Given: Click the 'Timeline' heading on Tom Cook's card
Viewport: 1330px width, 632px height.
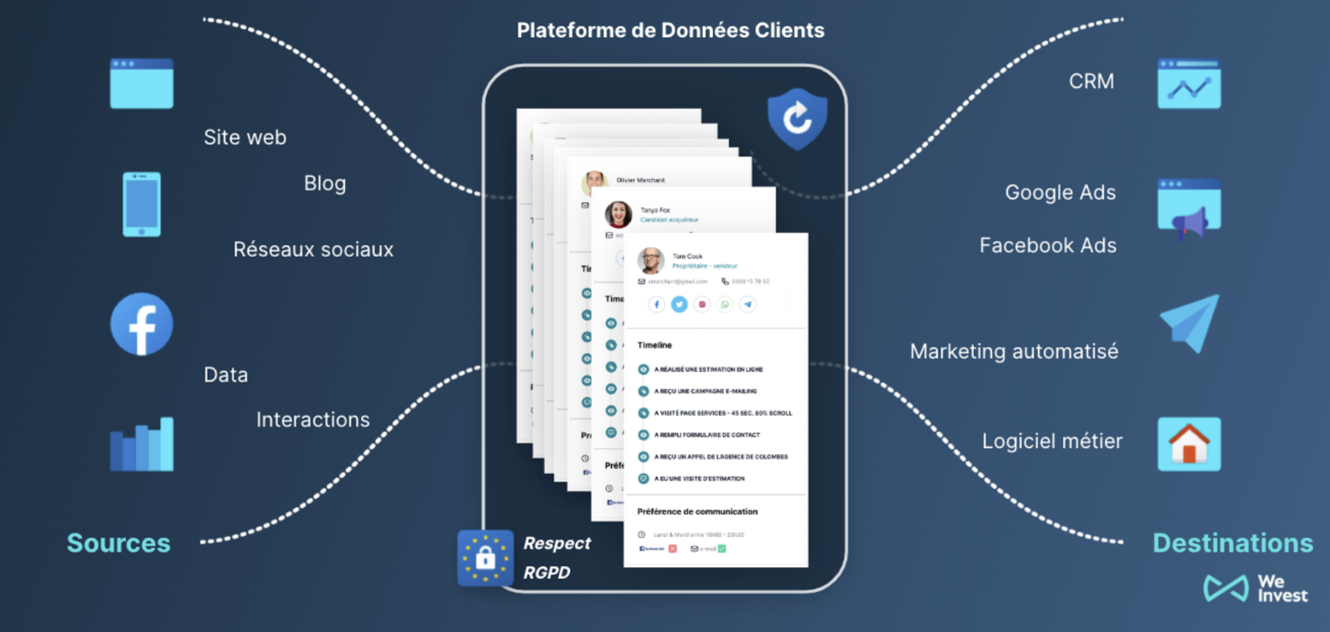Looking at the screenshot, I should tap(654, 345).
